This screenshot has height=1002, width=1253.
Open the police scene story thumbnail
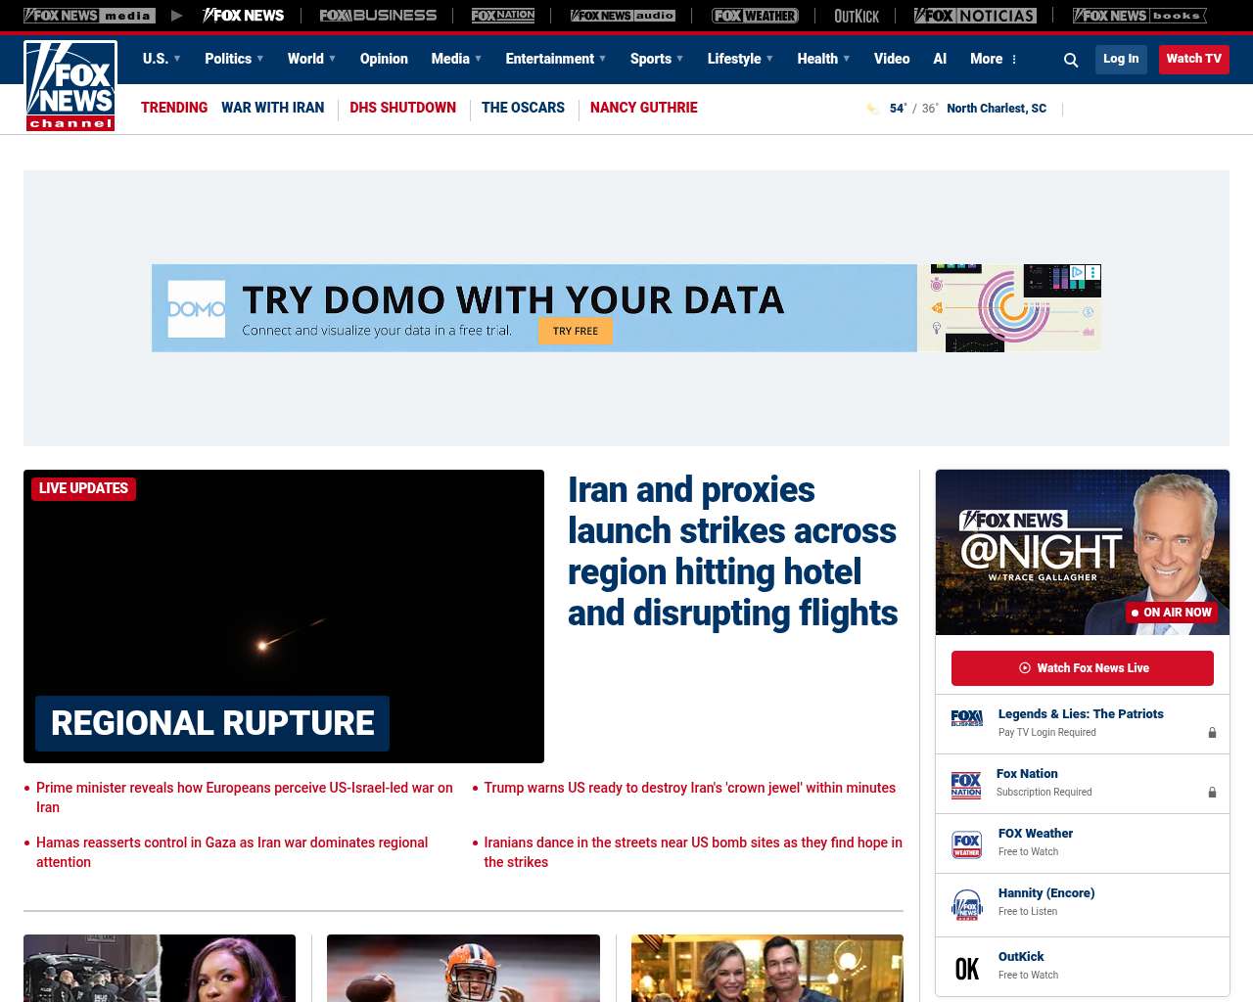pyautogui.click(x=160, y=968)
